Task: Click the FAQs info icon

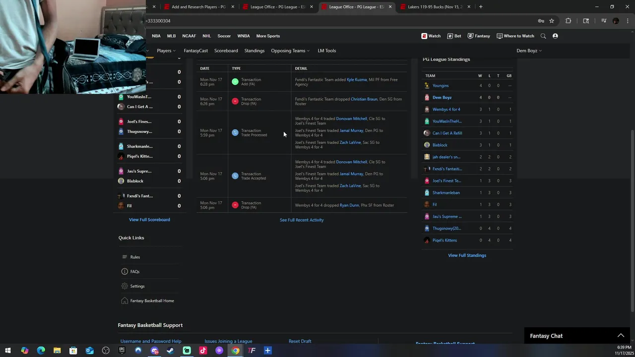Action: click(125, 271)
